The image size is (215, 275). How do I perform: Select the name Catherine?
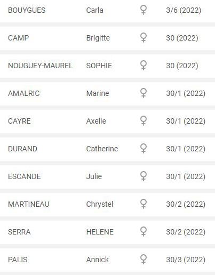point(102,149)
